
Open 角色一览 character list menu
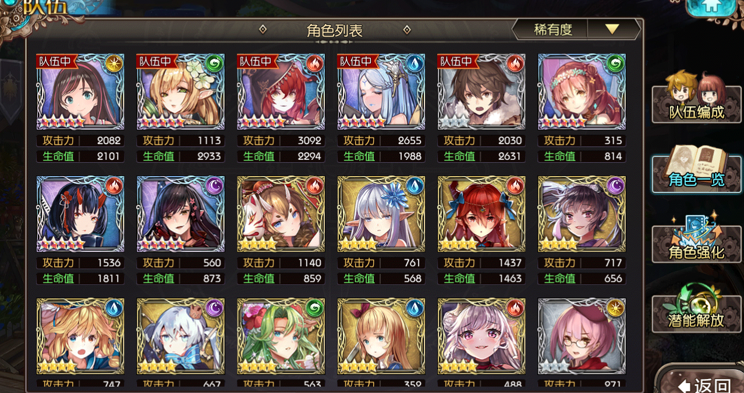click(x=696, y=169)
